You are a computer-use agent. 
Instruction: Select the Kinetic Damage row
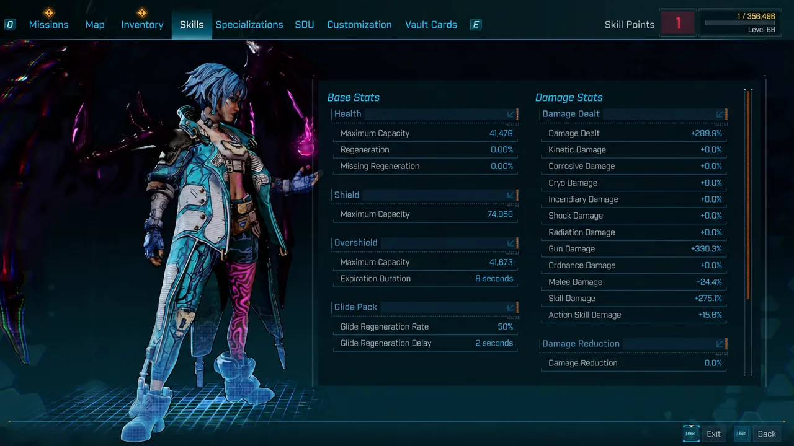pos(634,150)
